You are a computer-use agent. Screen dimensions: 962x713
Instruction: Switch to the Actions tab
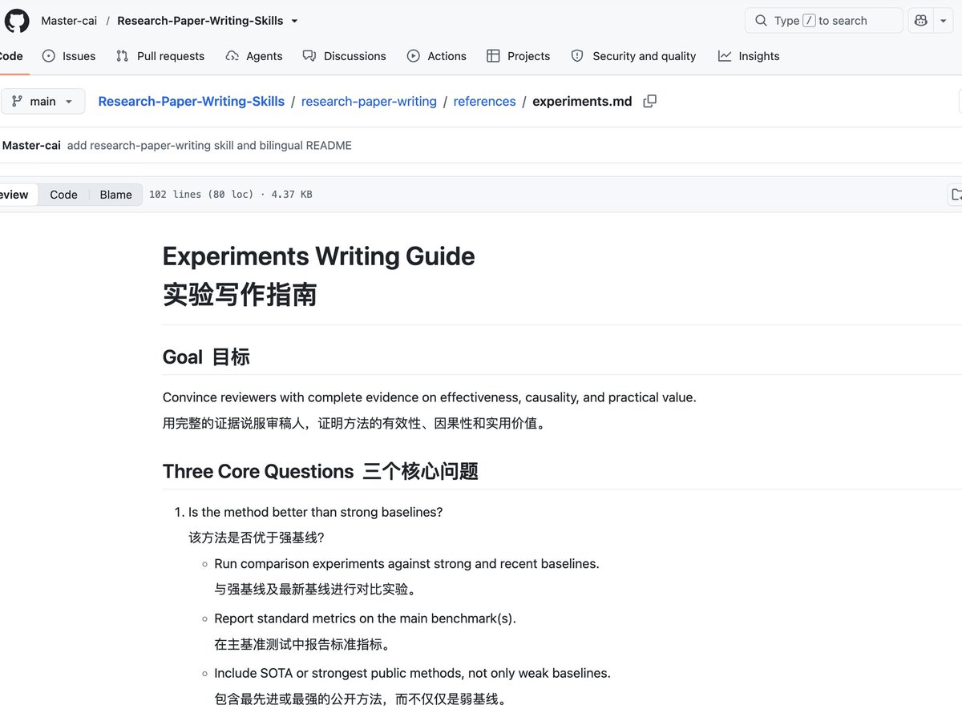pos(437,56)
